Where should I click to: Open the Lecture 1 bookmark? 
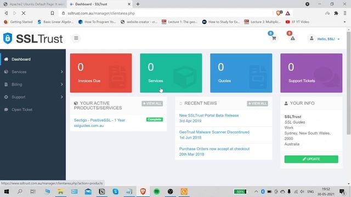pyautogui.click(x=180, y=22)
